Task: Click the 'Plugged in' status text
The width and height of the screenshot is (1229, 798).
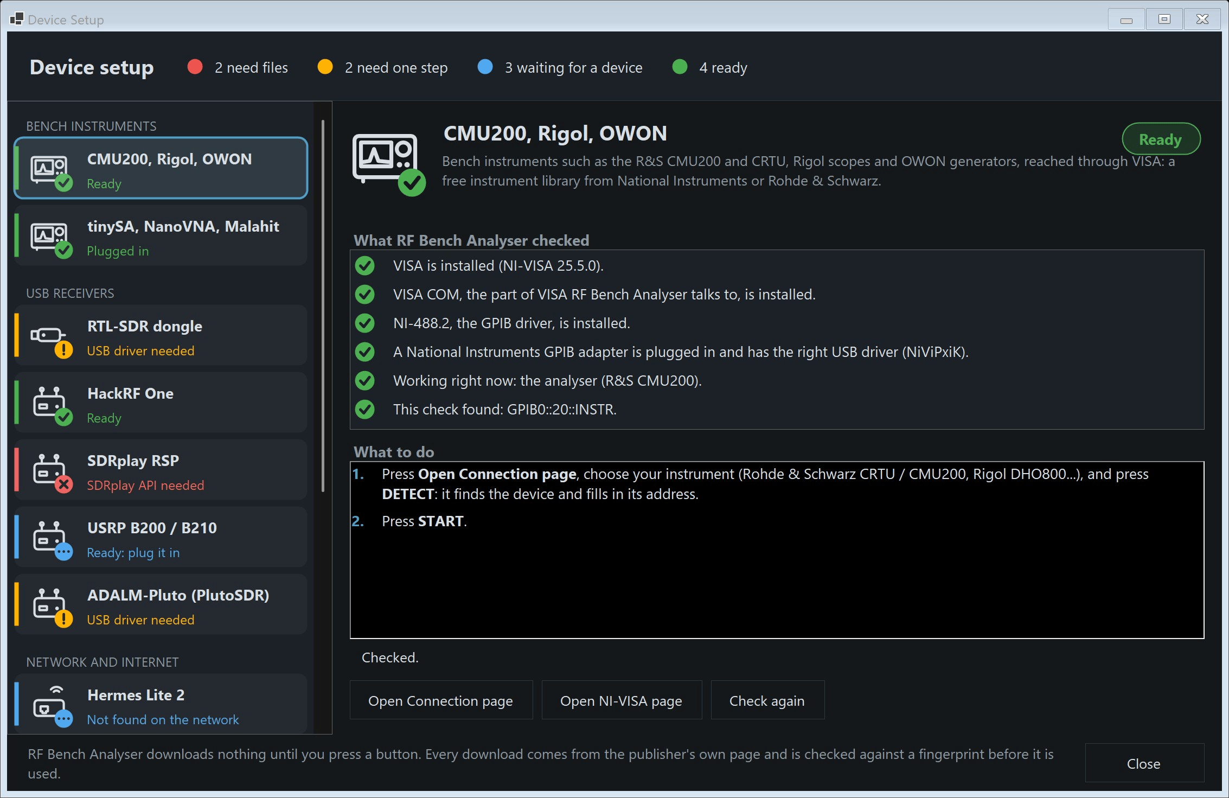Action: pyautogui.click(x=118, y=251)
